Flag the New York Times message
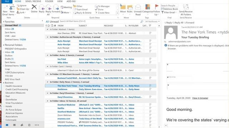This screenshot has width=229, height=128. pyautogui.click(x=151, y=86)
